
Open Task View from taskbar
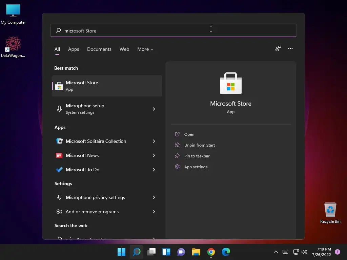pos(151,252)
